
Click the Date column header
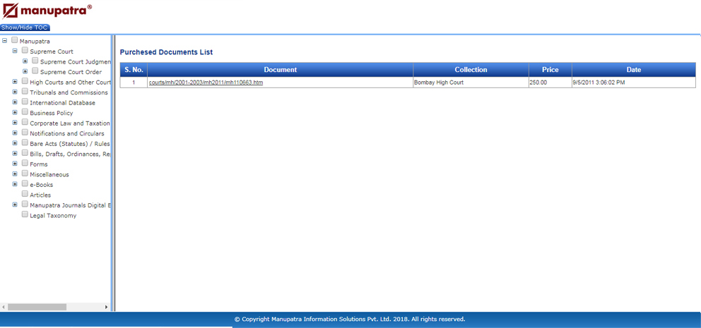633,70
